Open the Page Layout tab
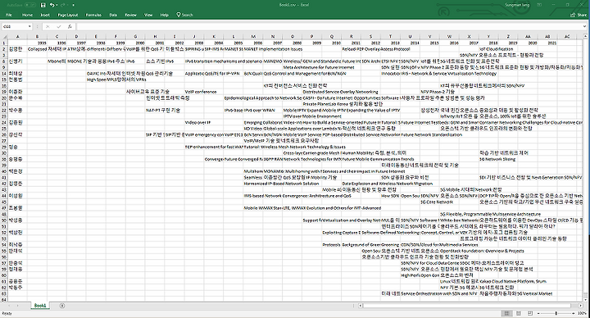 68,15
